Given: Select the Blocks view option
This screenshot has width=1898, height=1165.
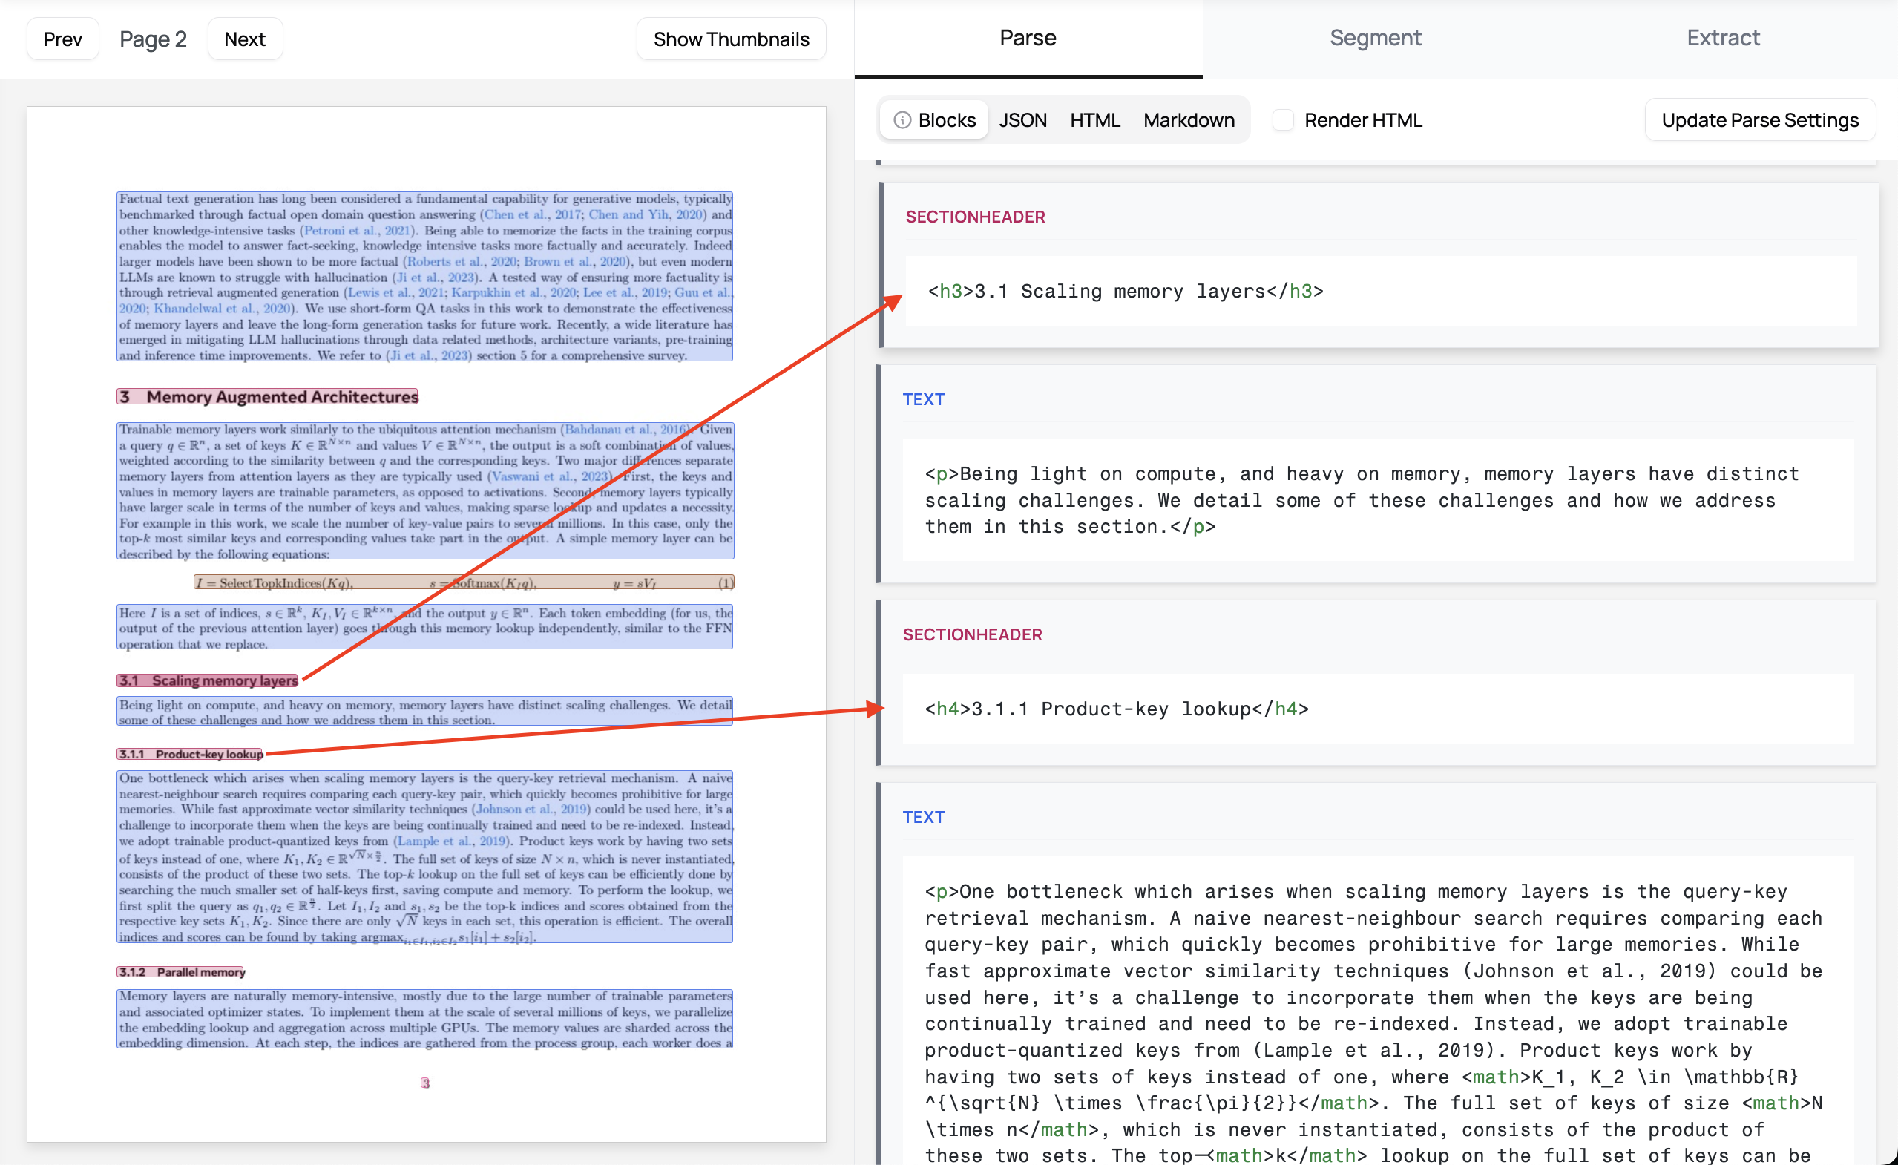Looking at the screenshot, I should [946, 120].
